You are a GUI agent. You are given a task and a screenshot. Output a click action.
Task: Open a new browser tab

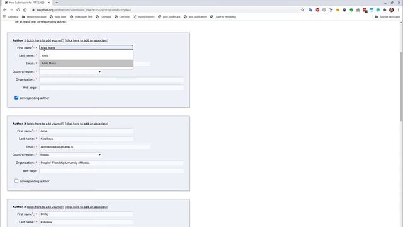57,3
